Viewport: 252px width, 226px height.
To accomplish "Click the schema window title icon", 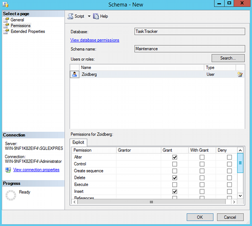I will coord(5,4).
